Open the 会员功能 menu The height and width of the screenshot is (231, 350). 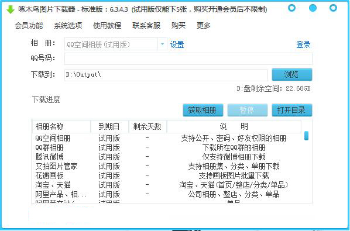(x=29, y=26)
